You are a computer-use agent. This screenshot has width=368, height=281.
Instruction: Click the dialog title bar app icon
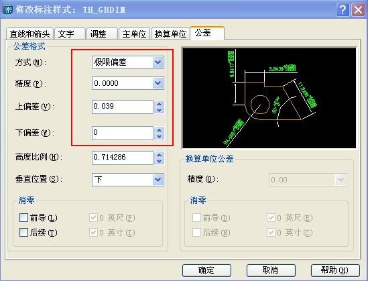tap(7, 9)
